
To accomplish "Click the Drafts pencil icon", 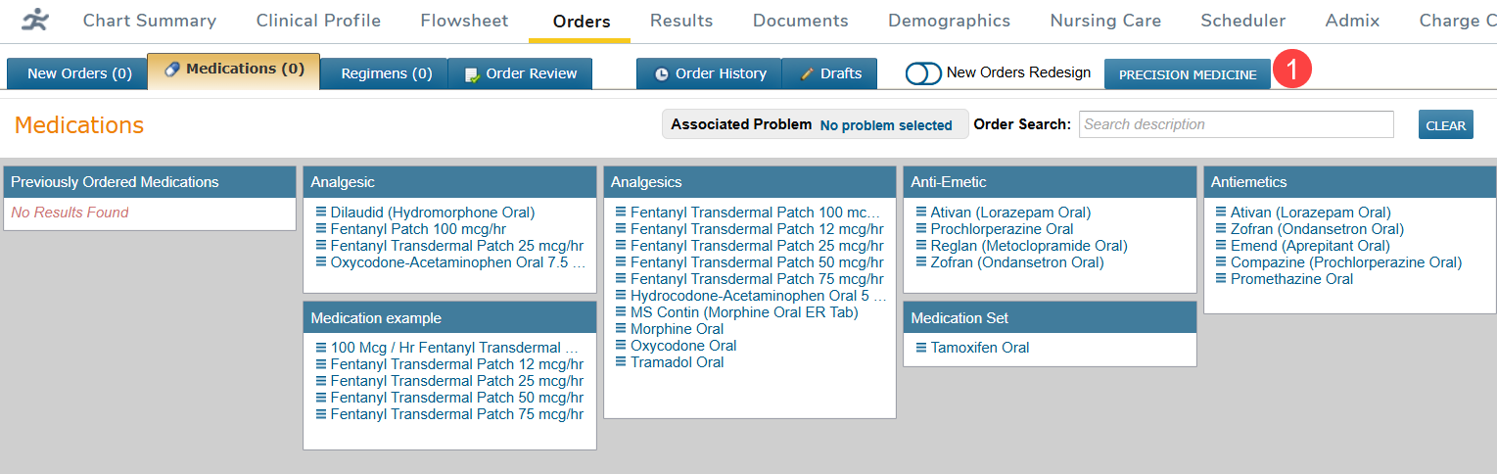I will tap(807, 74).
